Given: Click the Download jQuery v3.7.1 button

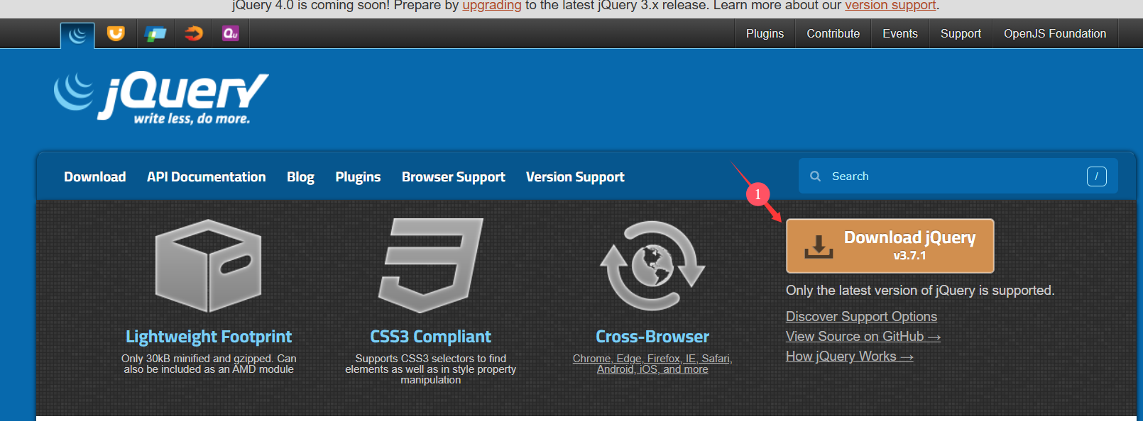Looking at the screenshot, I should (x=890, y=246).
